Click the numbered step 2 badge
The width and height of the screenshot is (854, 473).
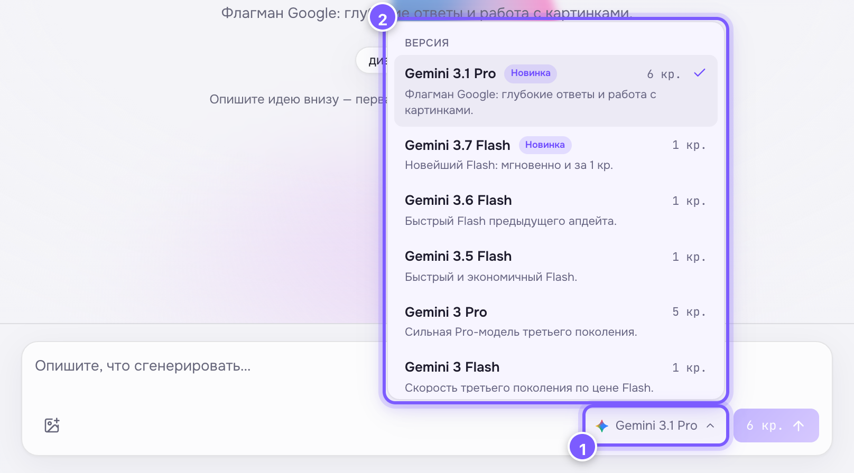383,19
